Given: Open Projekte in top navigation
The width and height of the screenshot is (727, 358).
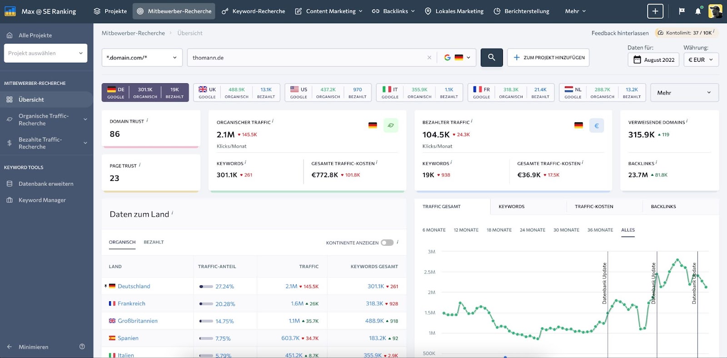Looking at the screenshot, I should pos(110,11).
